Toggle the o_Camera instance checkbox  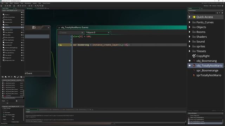tap(3, 96)
